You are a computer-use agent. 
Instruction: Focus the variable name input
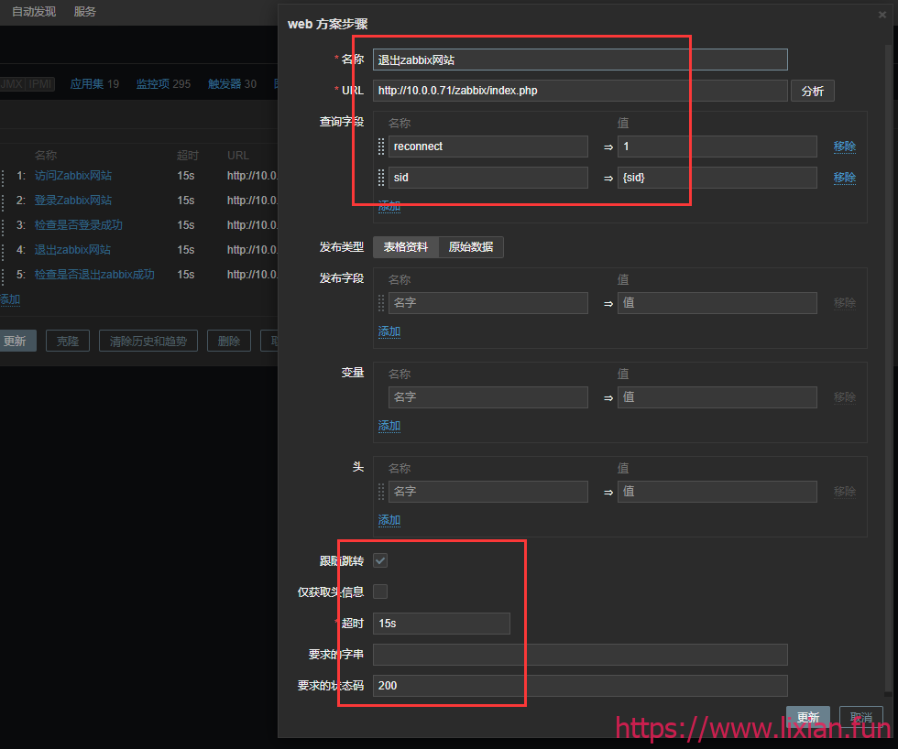tap(487, 397)
